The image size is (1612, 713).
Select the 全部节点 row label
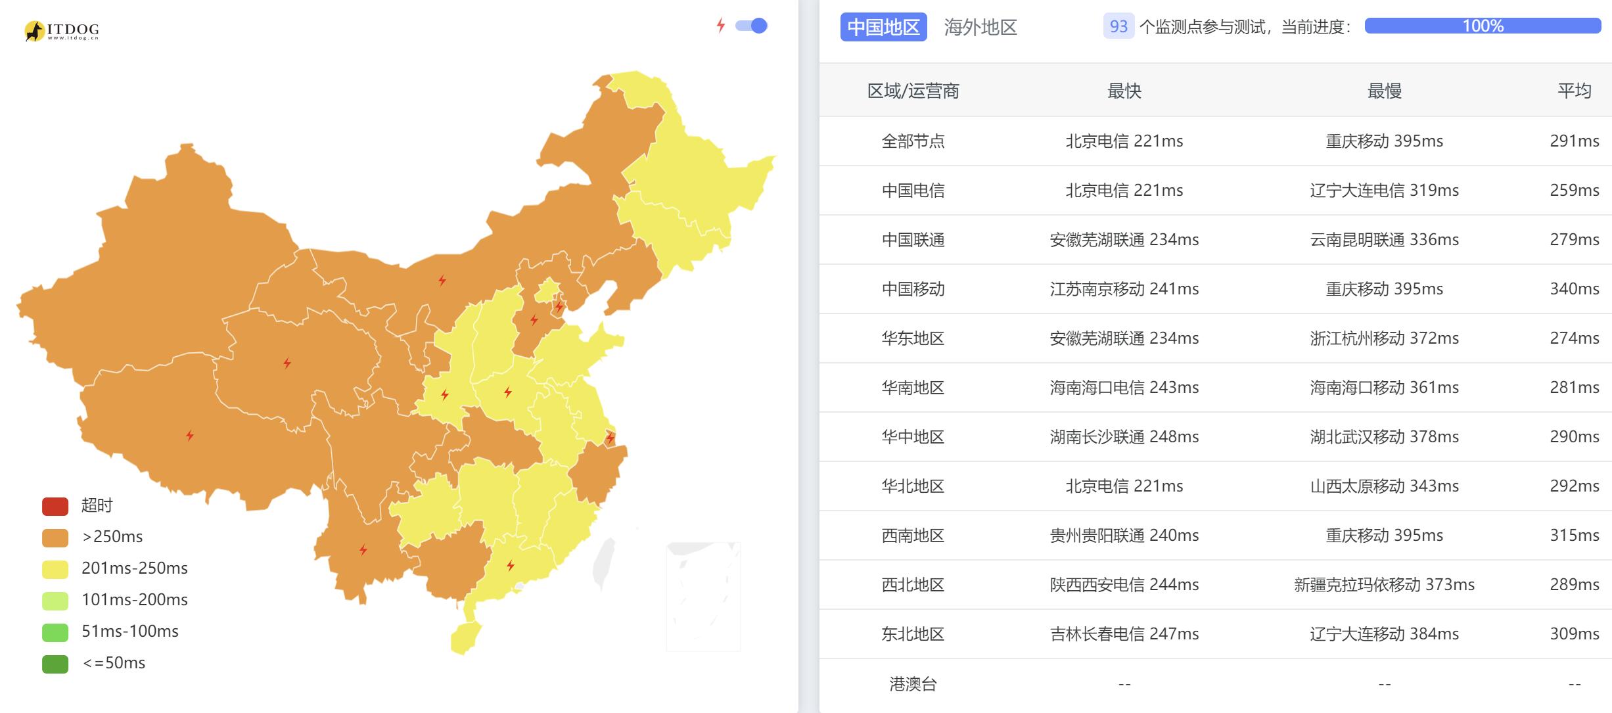pyautogui.click(x=913, y=141)
